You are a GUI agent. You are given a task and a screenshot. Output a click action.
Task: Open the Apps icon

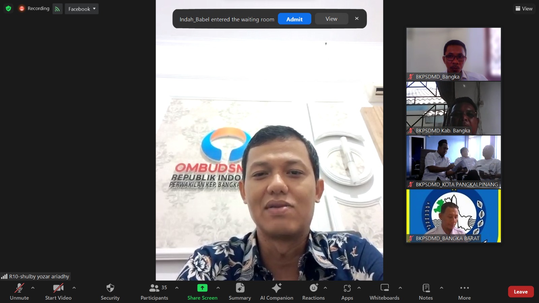[347, 288]
